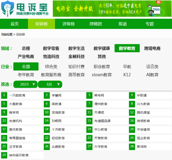The height and width of the screenshot is (160, 172).
Task: Open the rank 1 一只船教育 entry
Action: tap(22, 95)
